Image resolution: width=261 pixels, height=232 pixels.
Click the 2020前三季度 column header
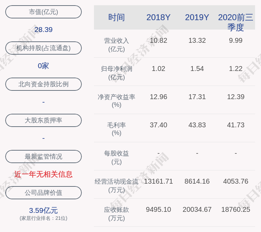(x=236, y=22)
